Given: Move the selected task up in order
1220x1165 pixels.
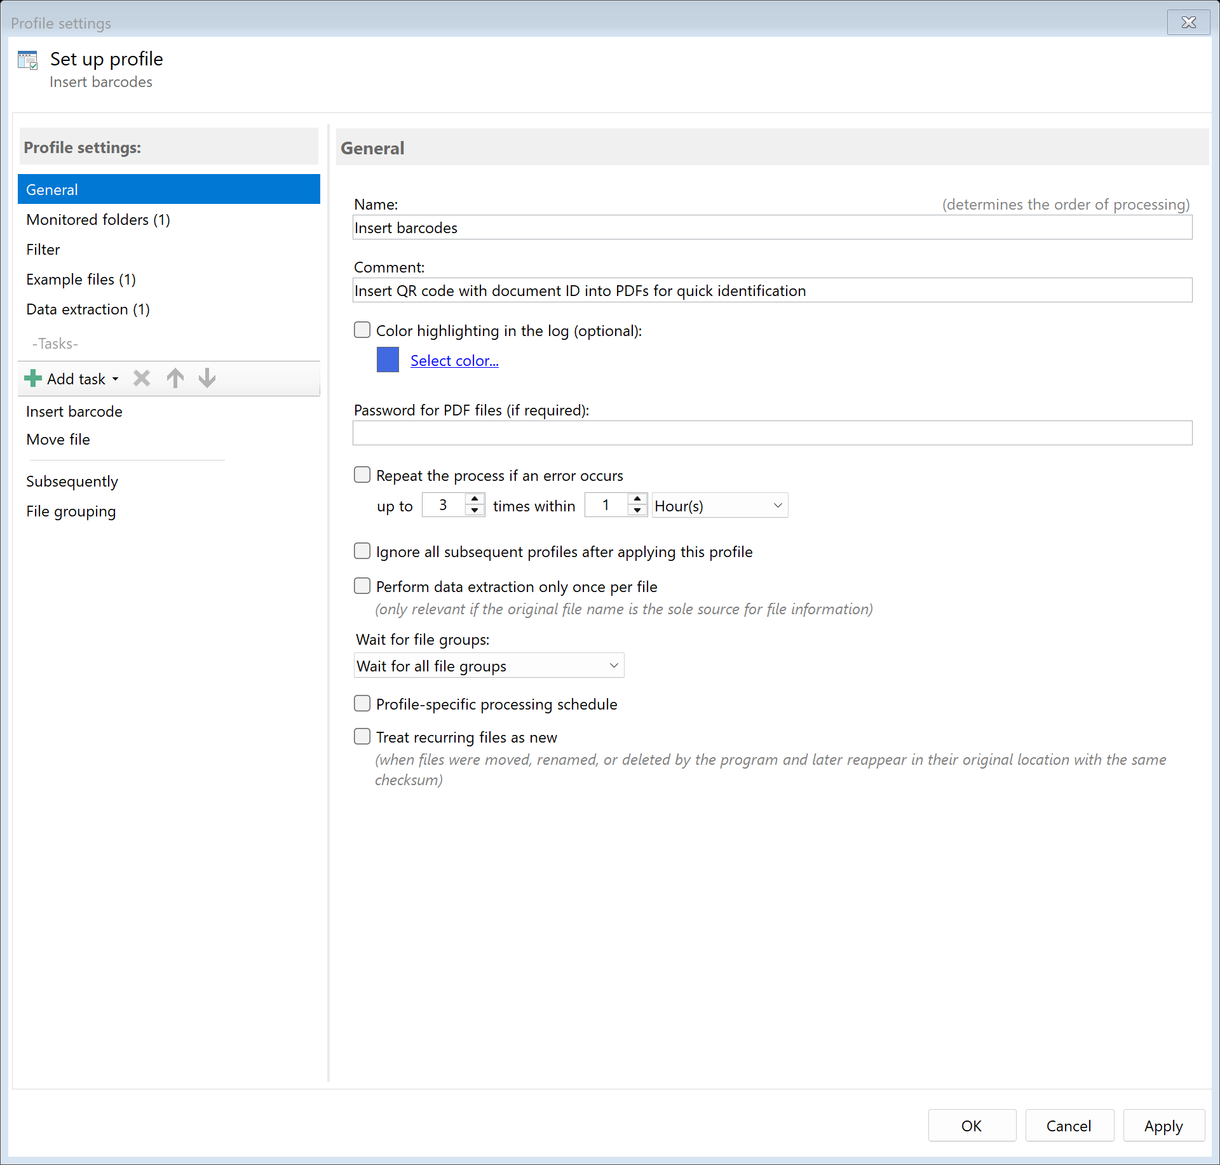Looking at the screenshot, I should click(x=175, y=378).
